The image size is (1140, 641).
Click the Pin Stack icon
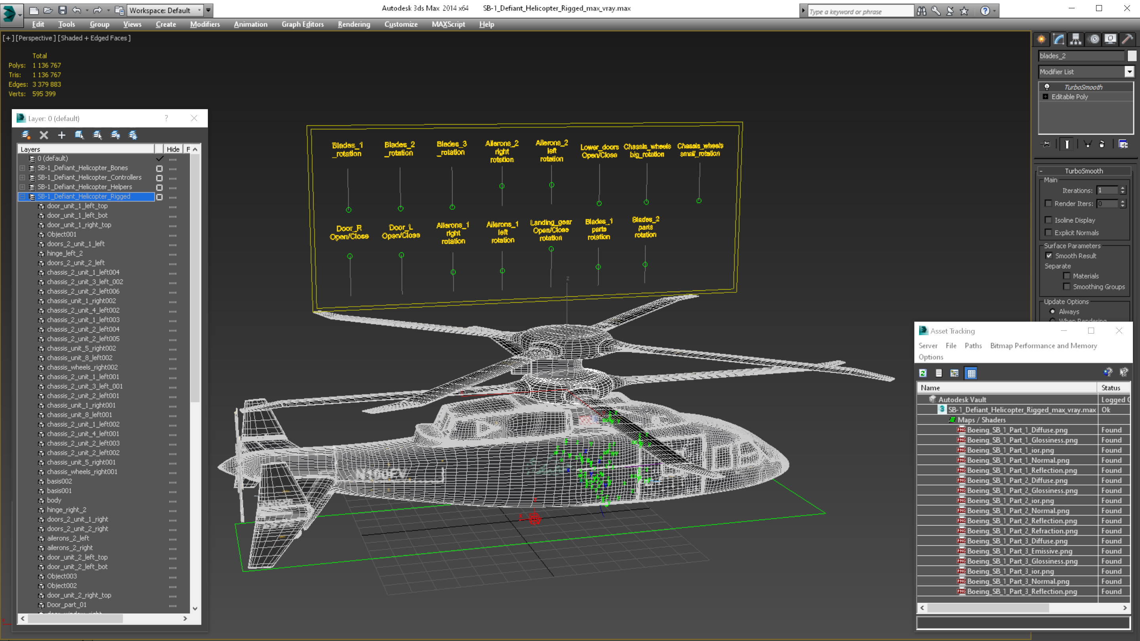pos(1046,144)
